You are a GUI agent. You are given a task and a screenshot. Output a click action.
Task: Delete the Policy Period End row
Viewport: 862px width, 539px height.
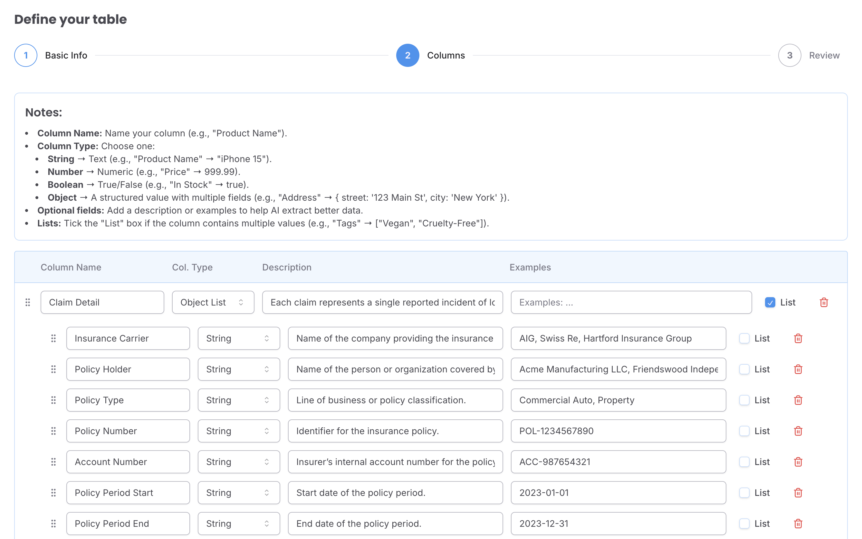point(798,524)
